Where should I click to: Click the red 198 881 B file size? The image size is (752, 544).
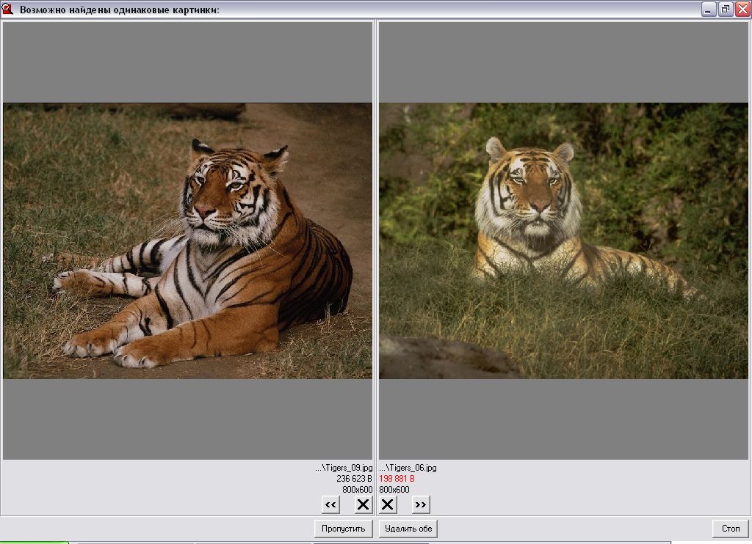tap(397, 479)
